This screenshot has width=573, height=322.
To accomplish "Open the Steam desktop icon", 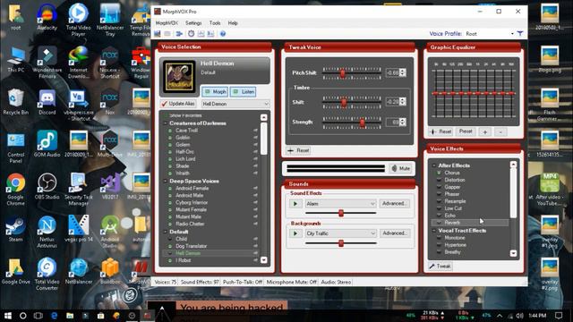I will click(x=16, y=229).
